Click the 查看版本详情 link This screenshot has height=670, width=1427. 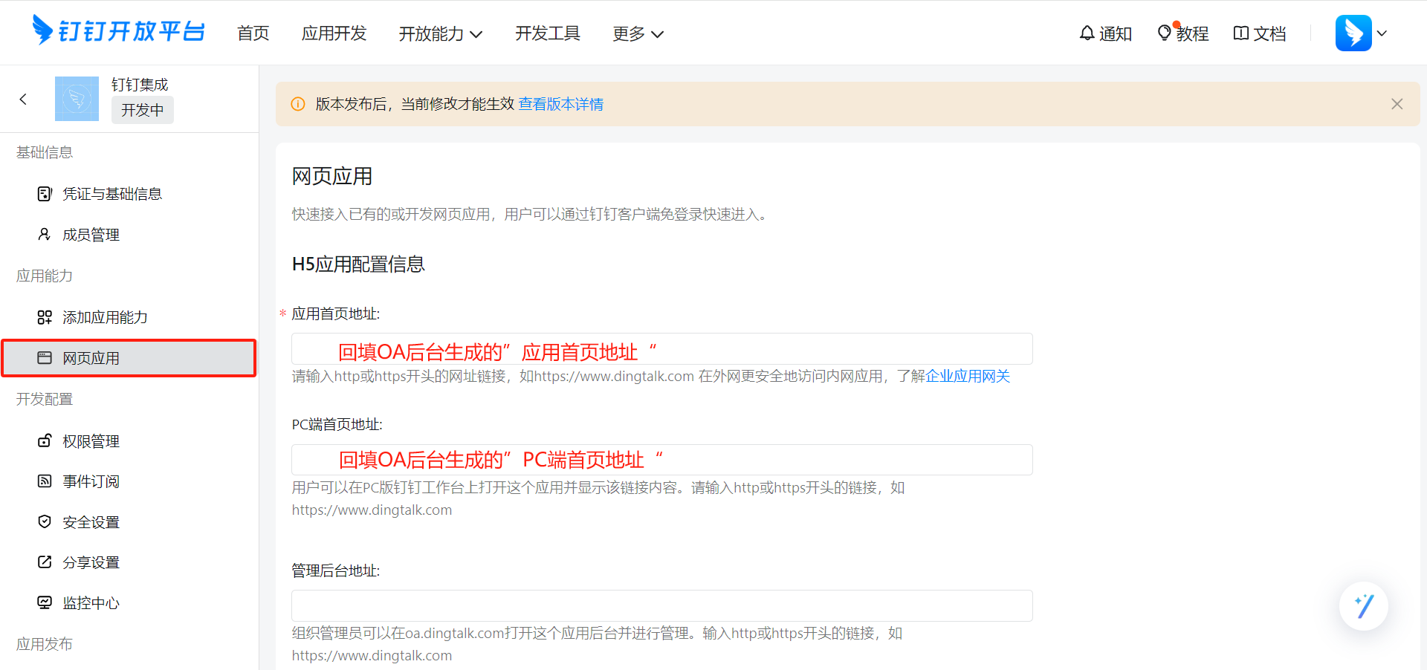click(x=560, y=104)
